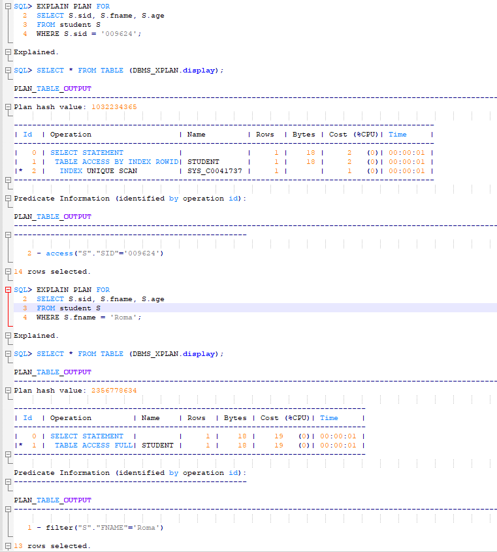Collapse fold at first DBMS_XPLAN.display query
497x552 pixels.
tap(8, 71)
